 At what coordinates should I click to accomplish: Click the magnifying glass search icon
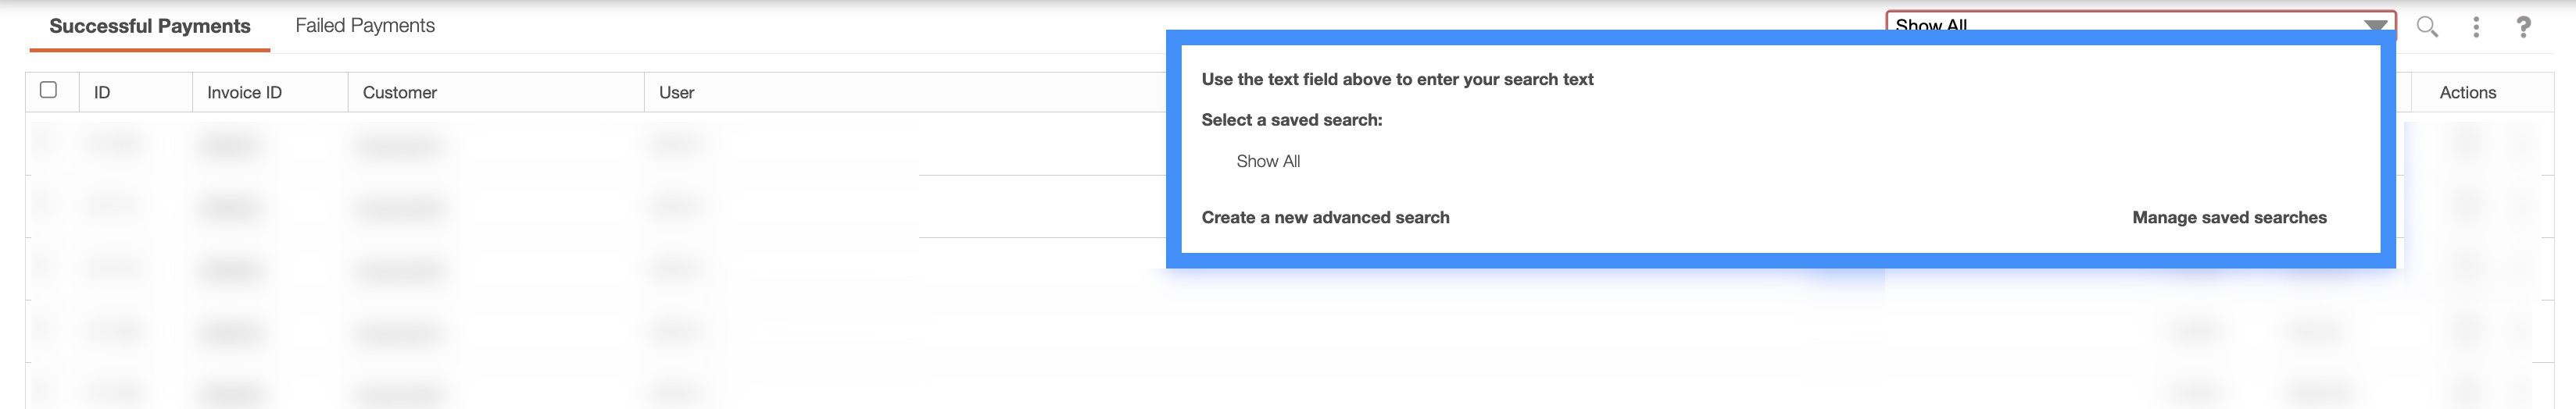point(2427,27)
